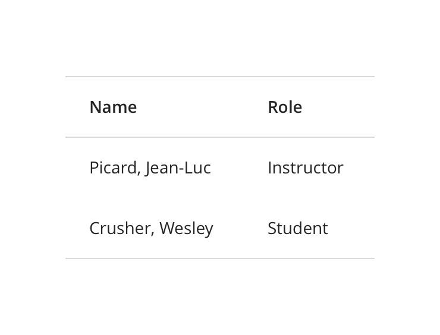Select the Crusher, Wesley name cell
The image size is (440, 335).
pos(151,228)
